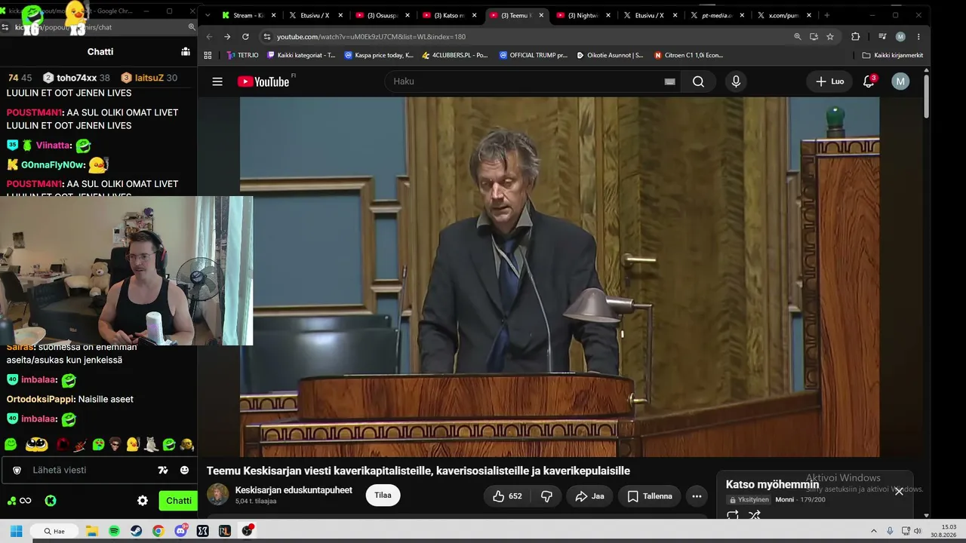Switch to the (3) Osuuspa YouTube tab
966x543 pixels.
(382, 15)
